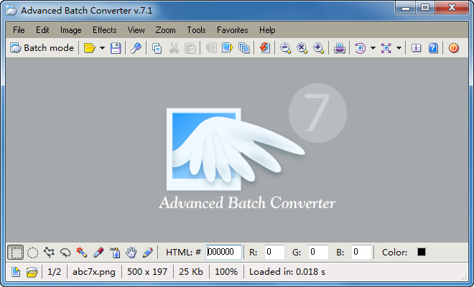Click the fit/resize image icon
The image size is (474, 287).
386,48
